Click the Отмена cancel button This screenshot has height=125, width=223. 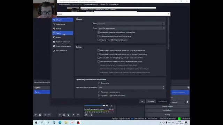pos(151,101)
